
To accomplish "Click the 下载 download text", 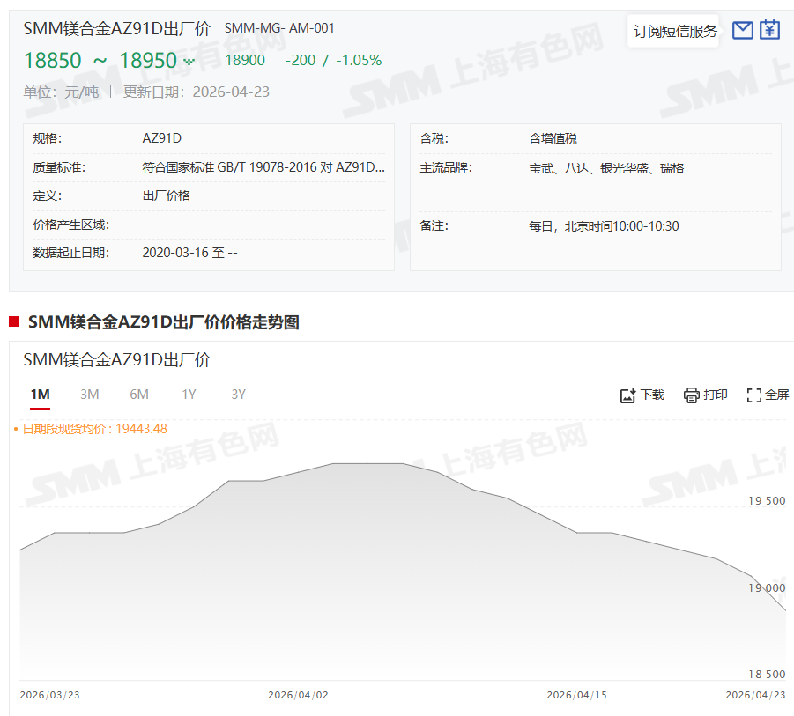I will pos(652,395).
